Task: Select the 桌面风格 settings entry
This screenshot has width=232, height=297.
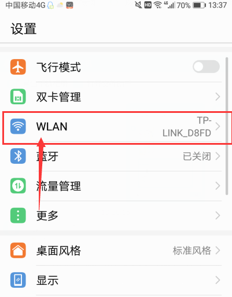Action: click(x=116, y=251)
